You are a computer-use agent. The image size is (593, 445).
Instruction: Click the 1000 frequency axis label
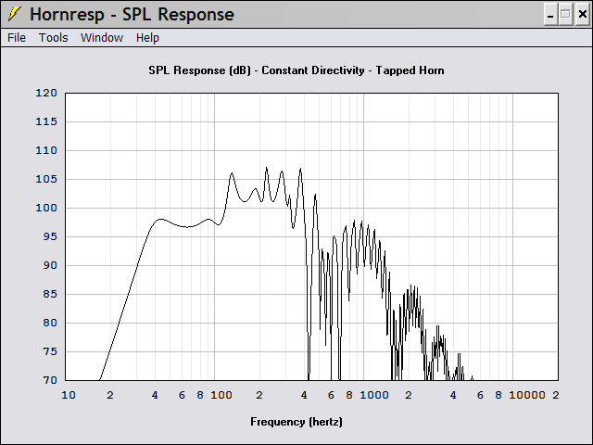374,395
